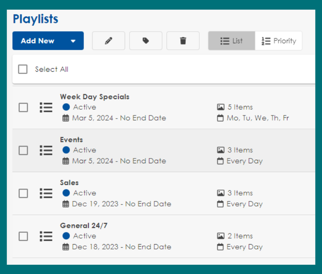Image resolution: width=322 pixels, height=274 pixels.
Task: Click the pencil edit icon
Action: 108,41
